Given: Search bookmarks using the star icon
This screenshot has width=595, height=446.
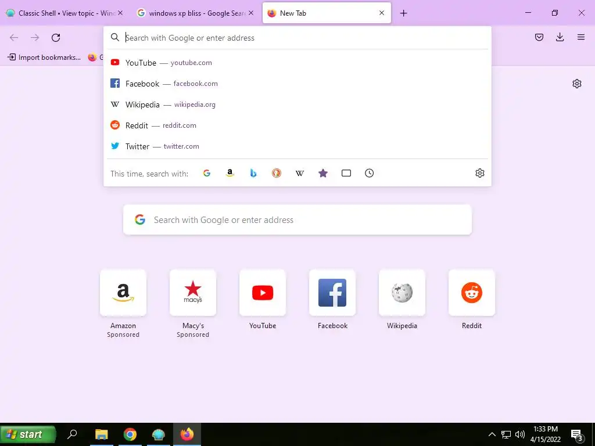Looking at the screenshot, I should coord(323,173).
